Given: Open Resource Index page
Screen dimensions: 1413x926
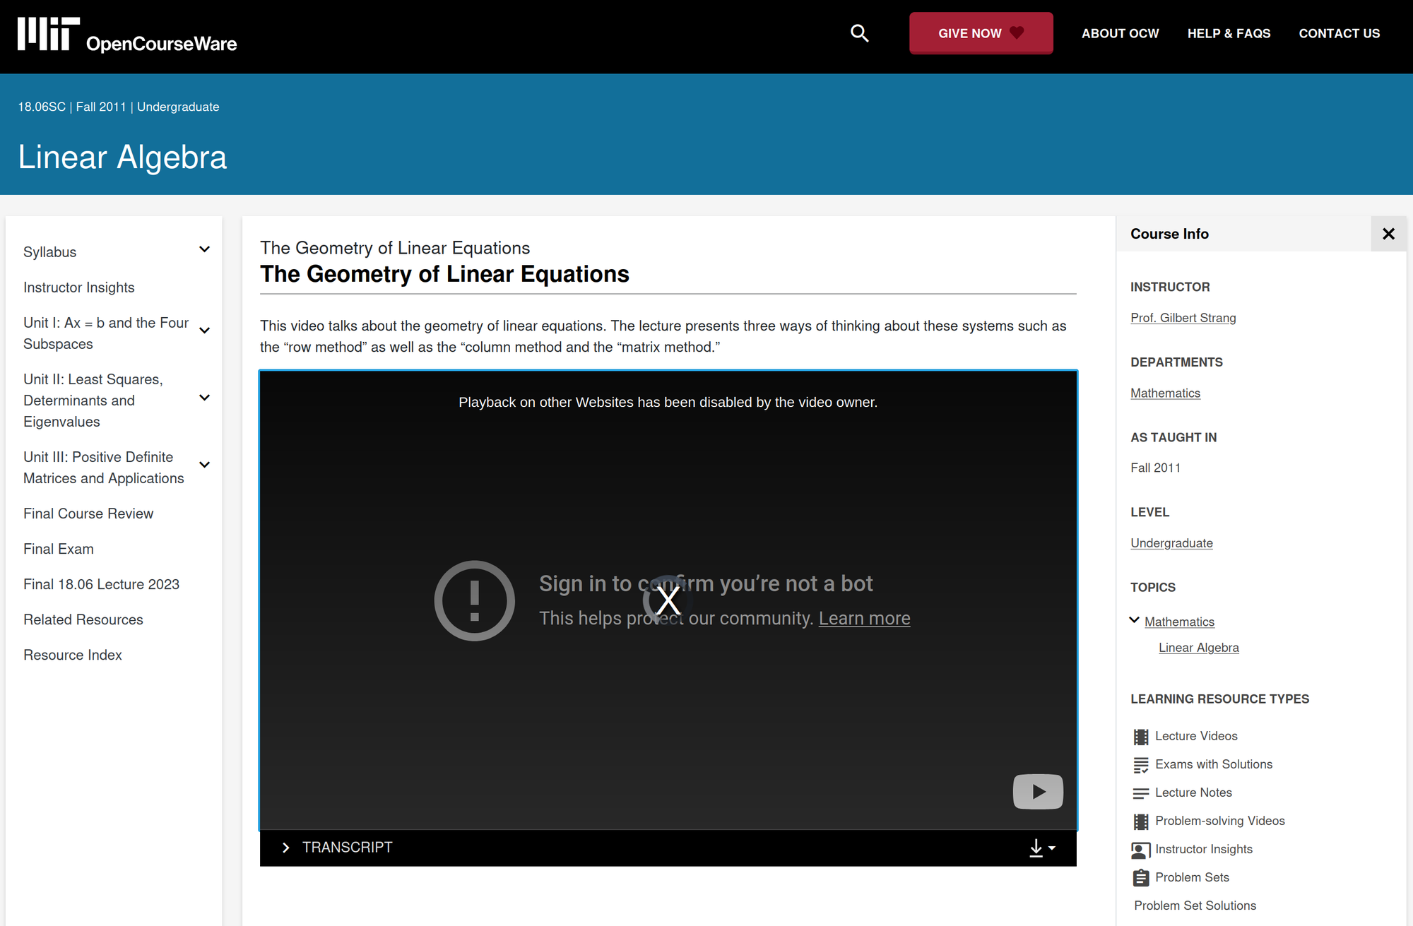Looking at the screenshot, I should [x=73, y=655].
